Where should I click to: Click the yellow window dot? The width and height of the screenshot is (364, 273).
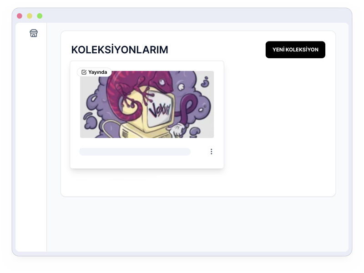[30, 16]
